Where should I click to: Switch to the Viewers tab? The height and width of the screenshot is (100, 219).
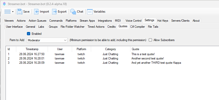tap(9, 21)
